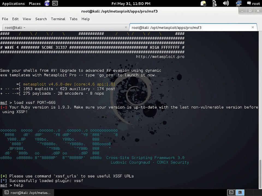The image size is (262, 196).
Task: Open the Terminal menu
Action: [x=58, y=19]
